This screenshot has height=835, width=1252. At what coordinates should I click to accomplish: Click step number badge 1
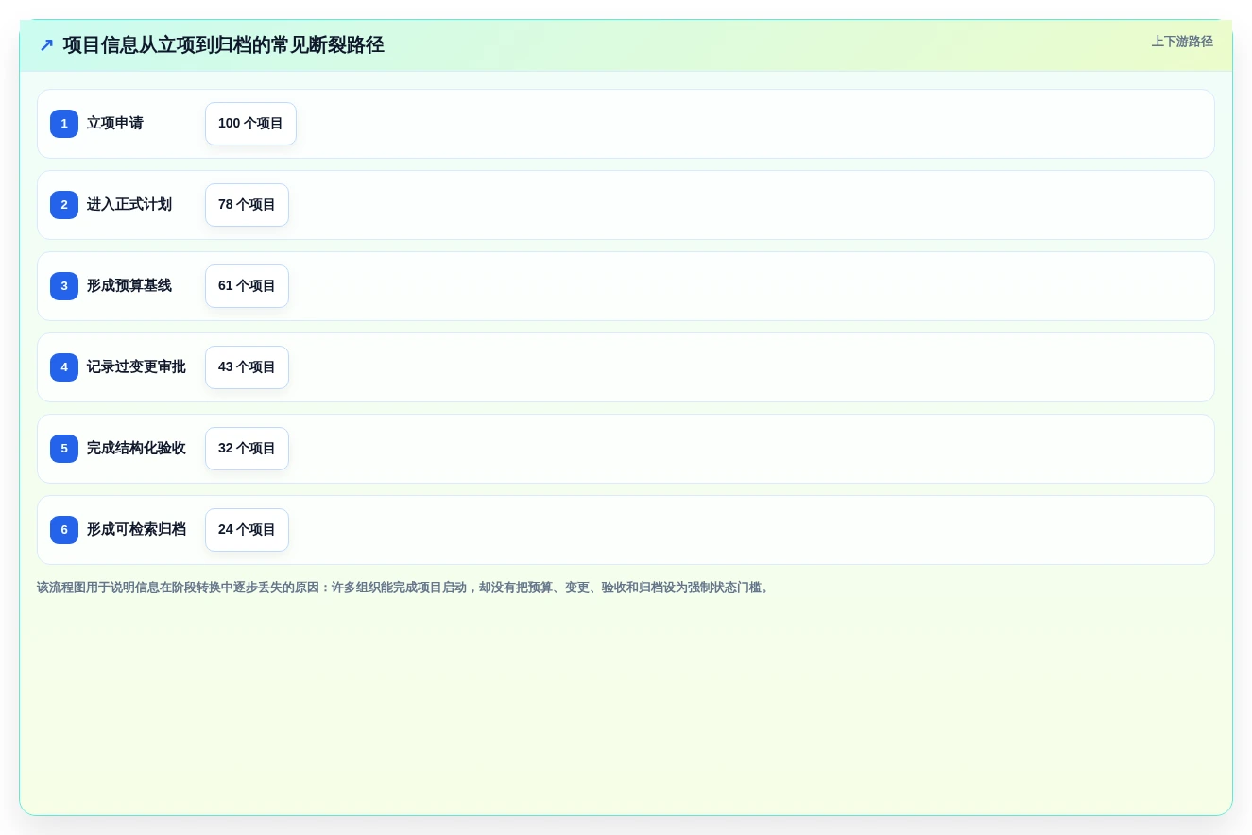(x=64, y=124)
